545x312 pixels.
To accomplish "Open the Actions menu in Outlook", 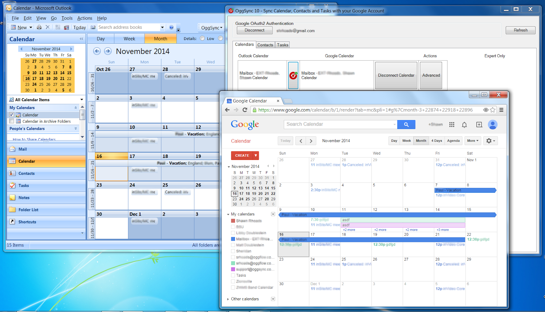I will click(x=84, y=18).
